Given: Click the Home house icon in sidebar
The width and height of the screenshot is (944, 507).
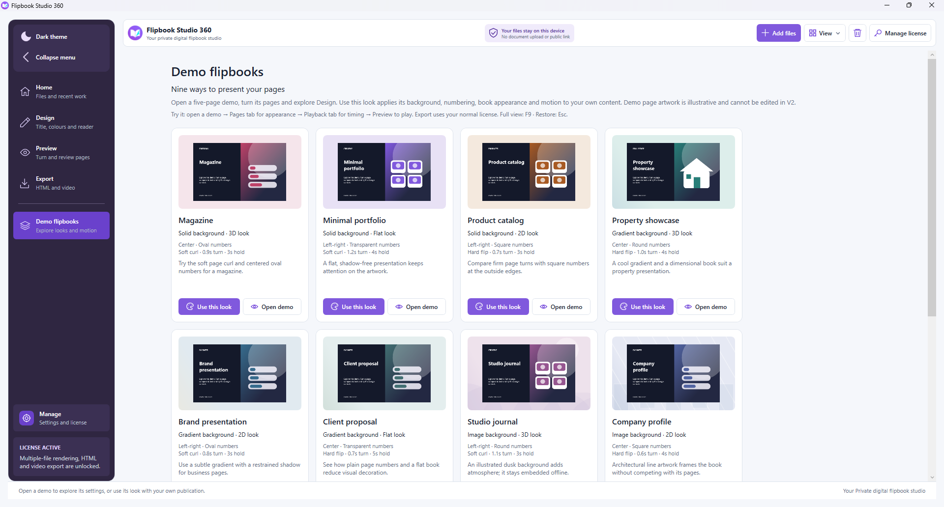Looking at the screenshot, I should [x=25, y=92].
